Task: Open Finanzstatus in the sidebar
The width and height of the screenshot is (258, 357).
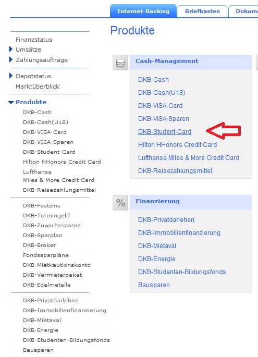Action: coord(34,40)
